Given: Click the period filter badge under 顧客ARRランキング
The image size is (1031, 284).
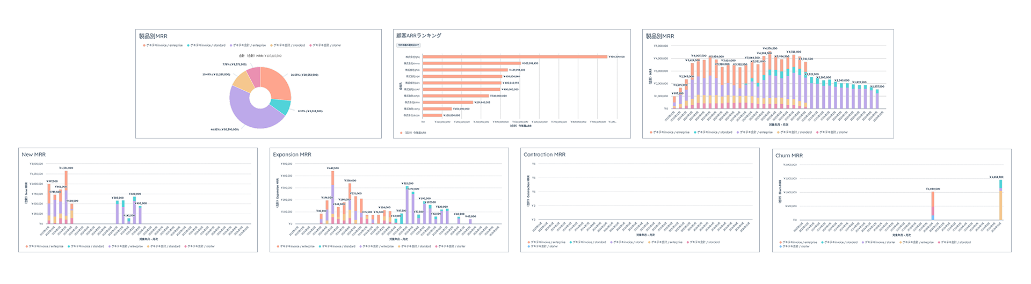Looking at the screenshot, I should pos(408,45).
